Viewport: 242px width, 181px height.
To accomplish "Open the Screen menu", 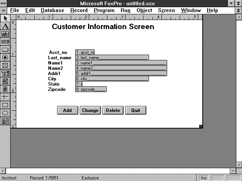I will click(166, 11).
